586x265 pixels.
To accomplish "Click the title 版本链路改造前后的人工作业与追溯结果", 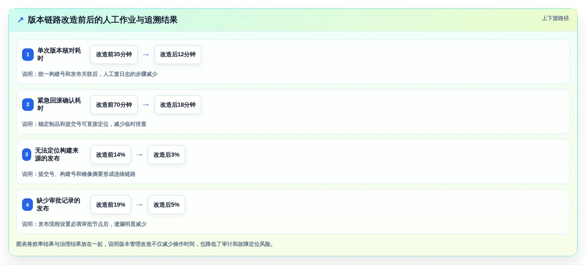I will (103, 20).
